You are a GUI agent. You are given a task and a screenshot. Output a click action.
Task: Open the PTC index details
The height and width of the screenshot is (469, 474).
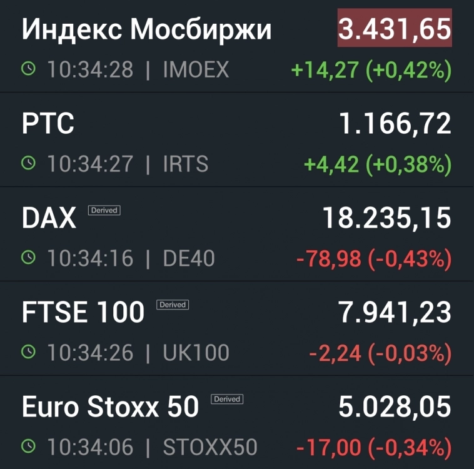[x=48, y=124]
